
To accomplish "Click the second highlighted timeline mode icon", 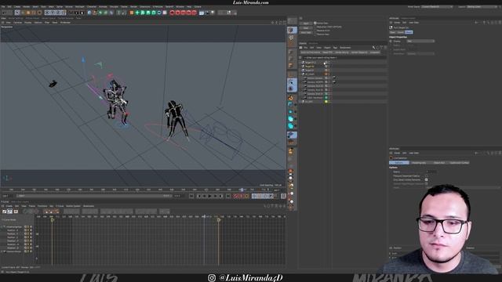I will tap(10, 211).
